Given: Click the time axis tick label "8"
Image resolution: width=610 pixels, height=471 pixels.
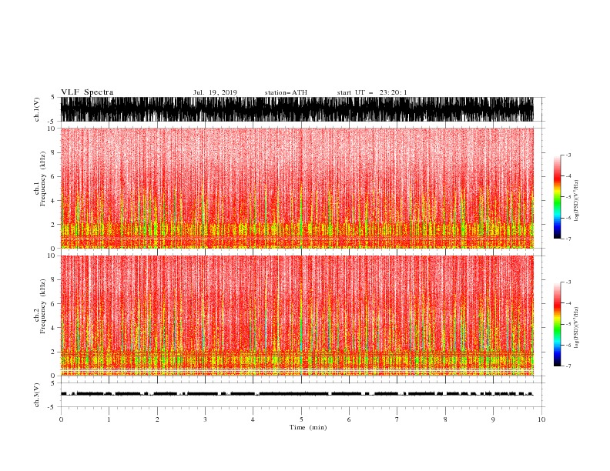Looking at the screenshot, I should pos(445,419).
